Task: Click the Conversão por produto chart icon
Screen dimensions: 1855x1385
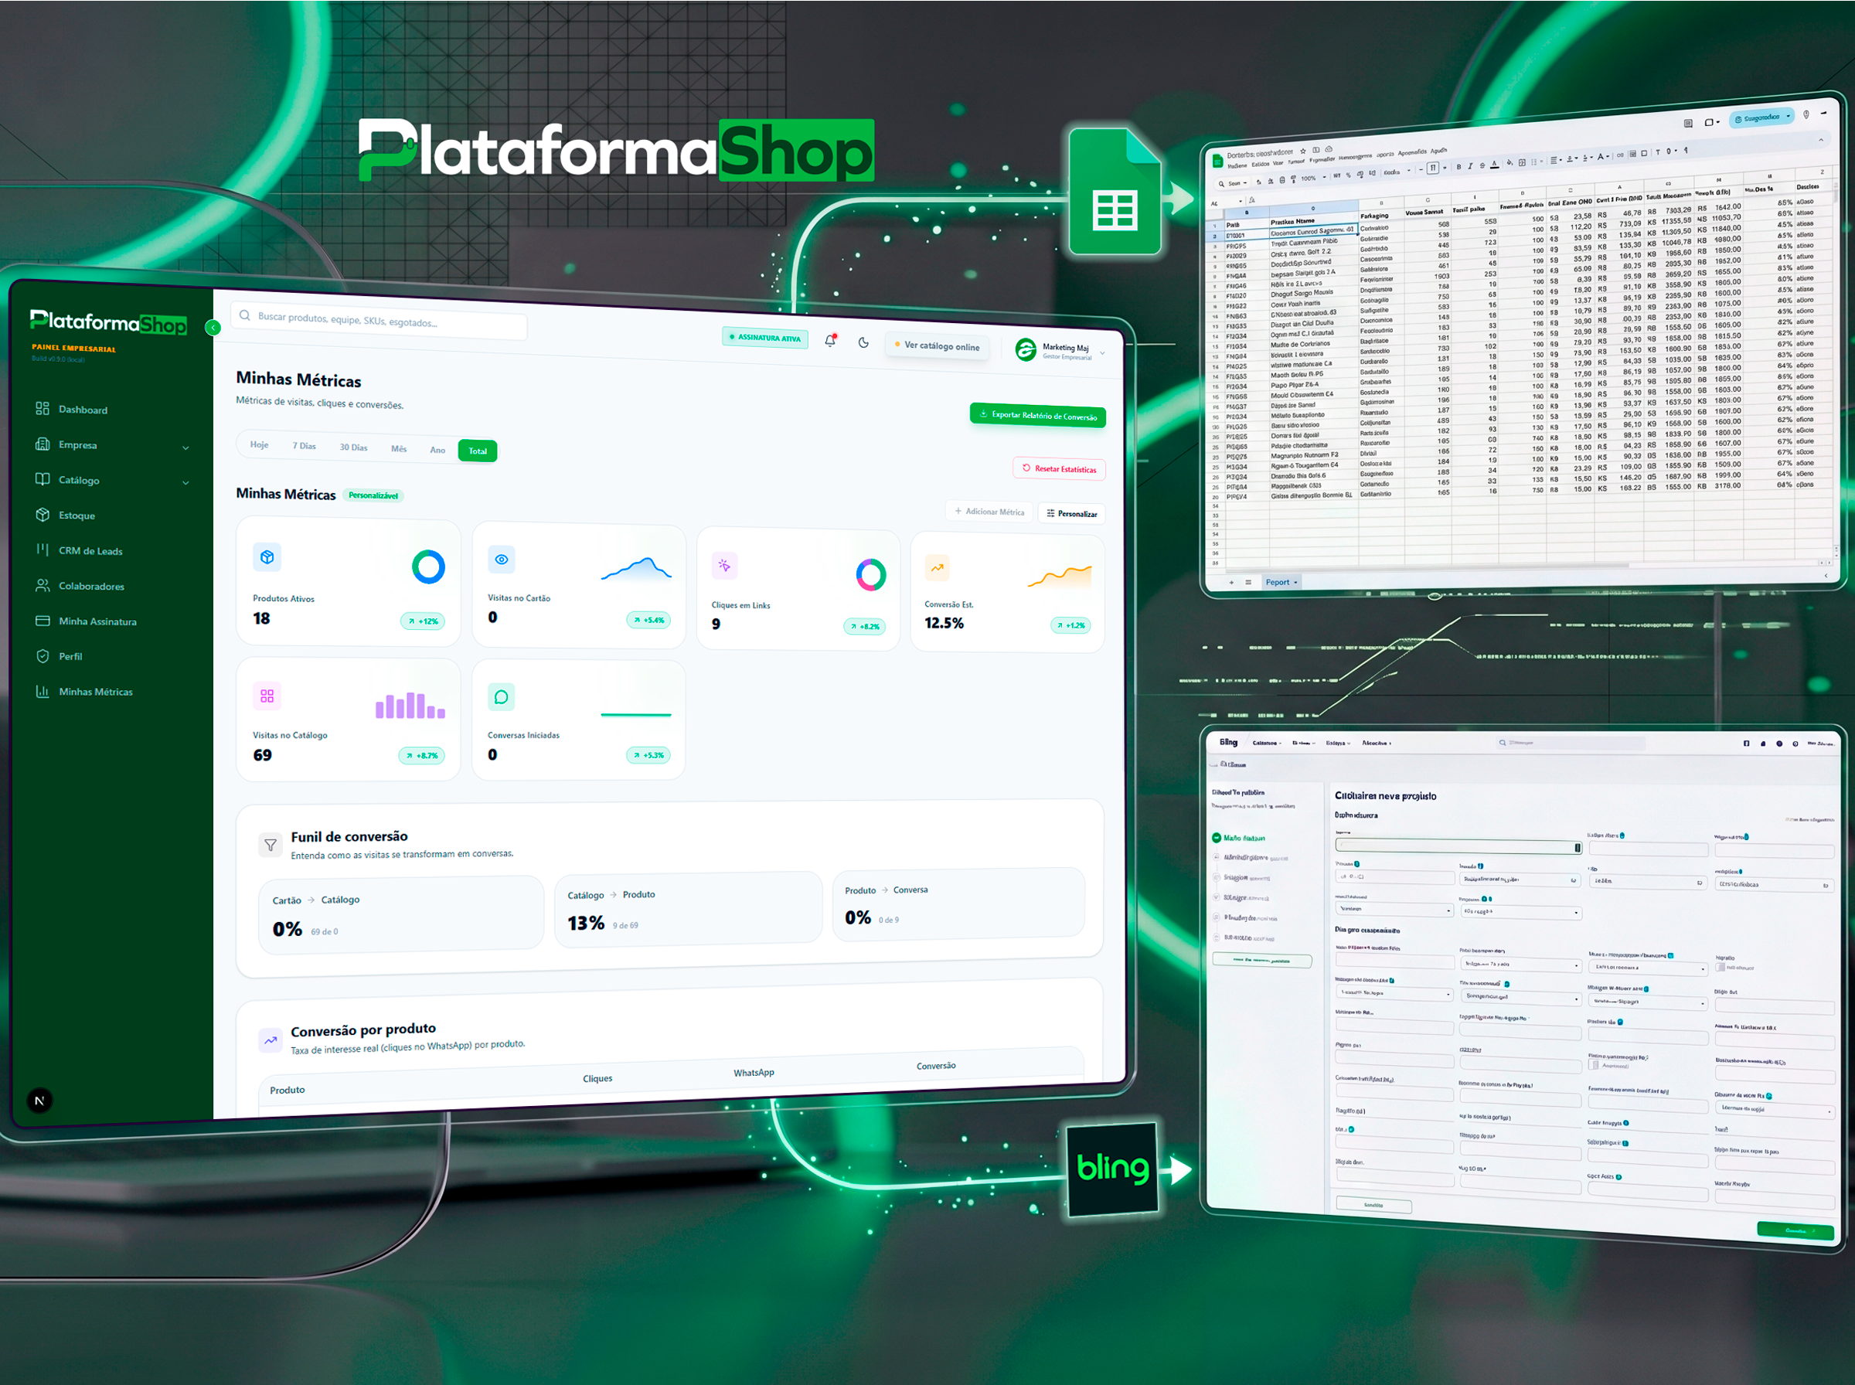Action: click(270, 1040)
